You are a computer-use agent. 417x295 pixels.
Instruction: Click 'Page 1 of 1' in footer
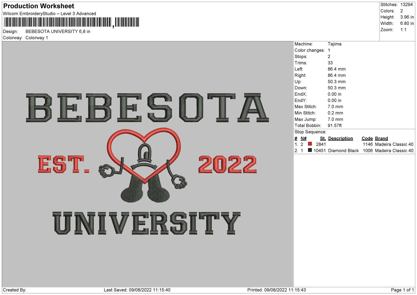[402, 290]
